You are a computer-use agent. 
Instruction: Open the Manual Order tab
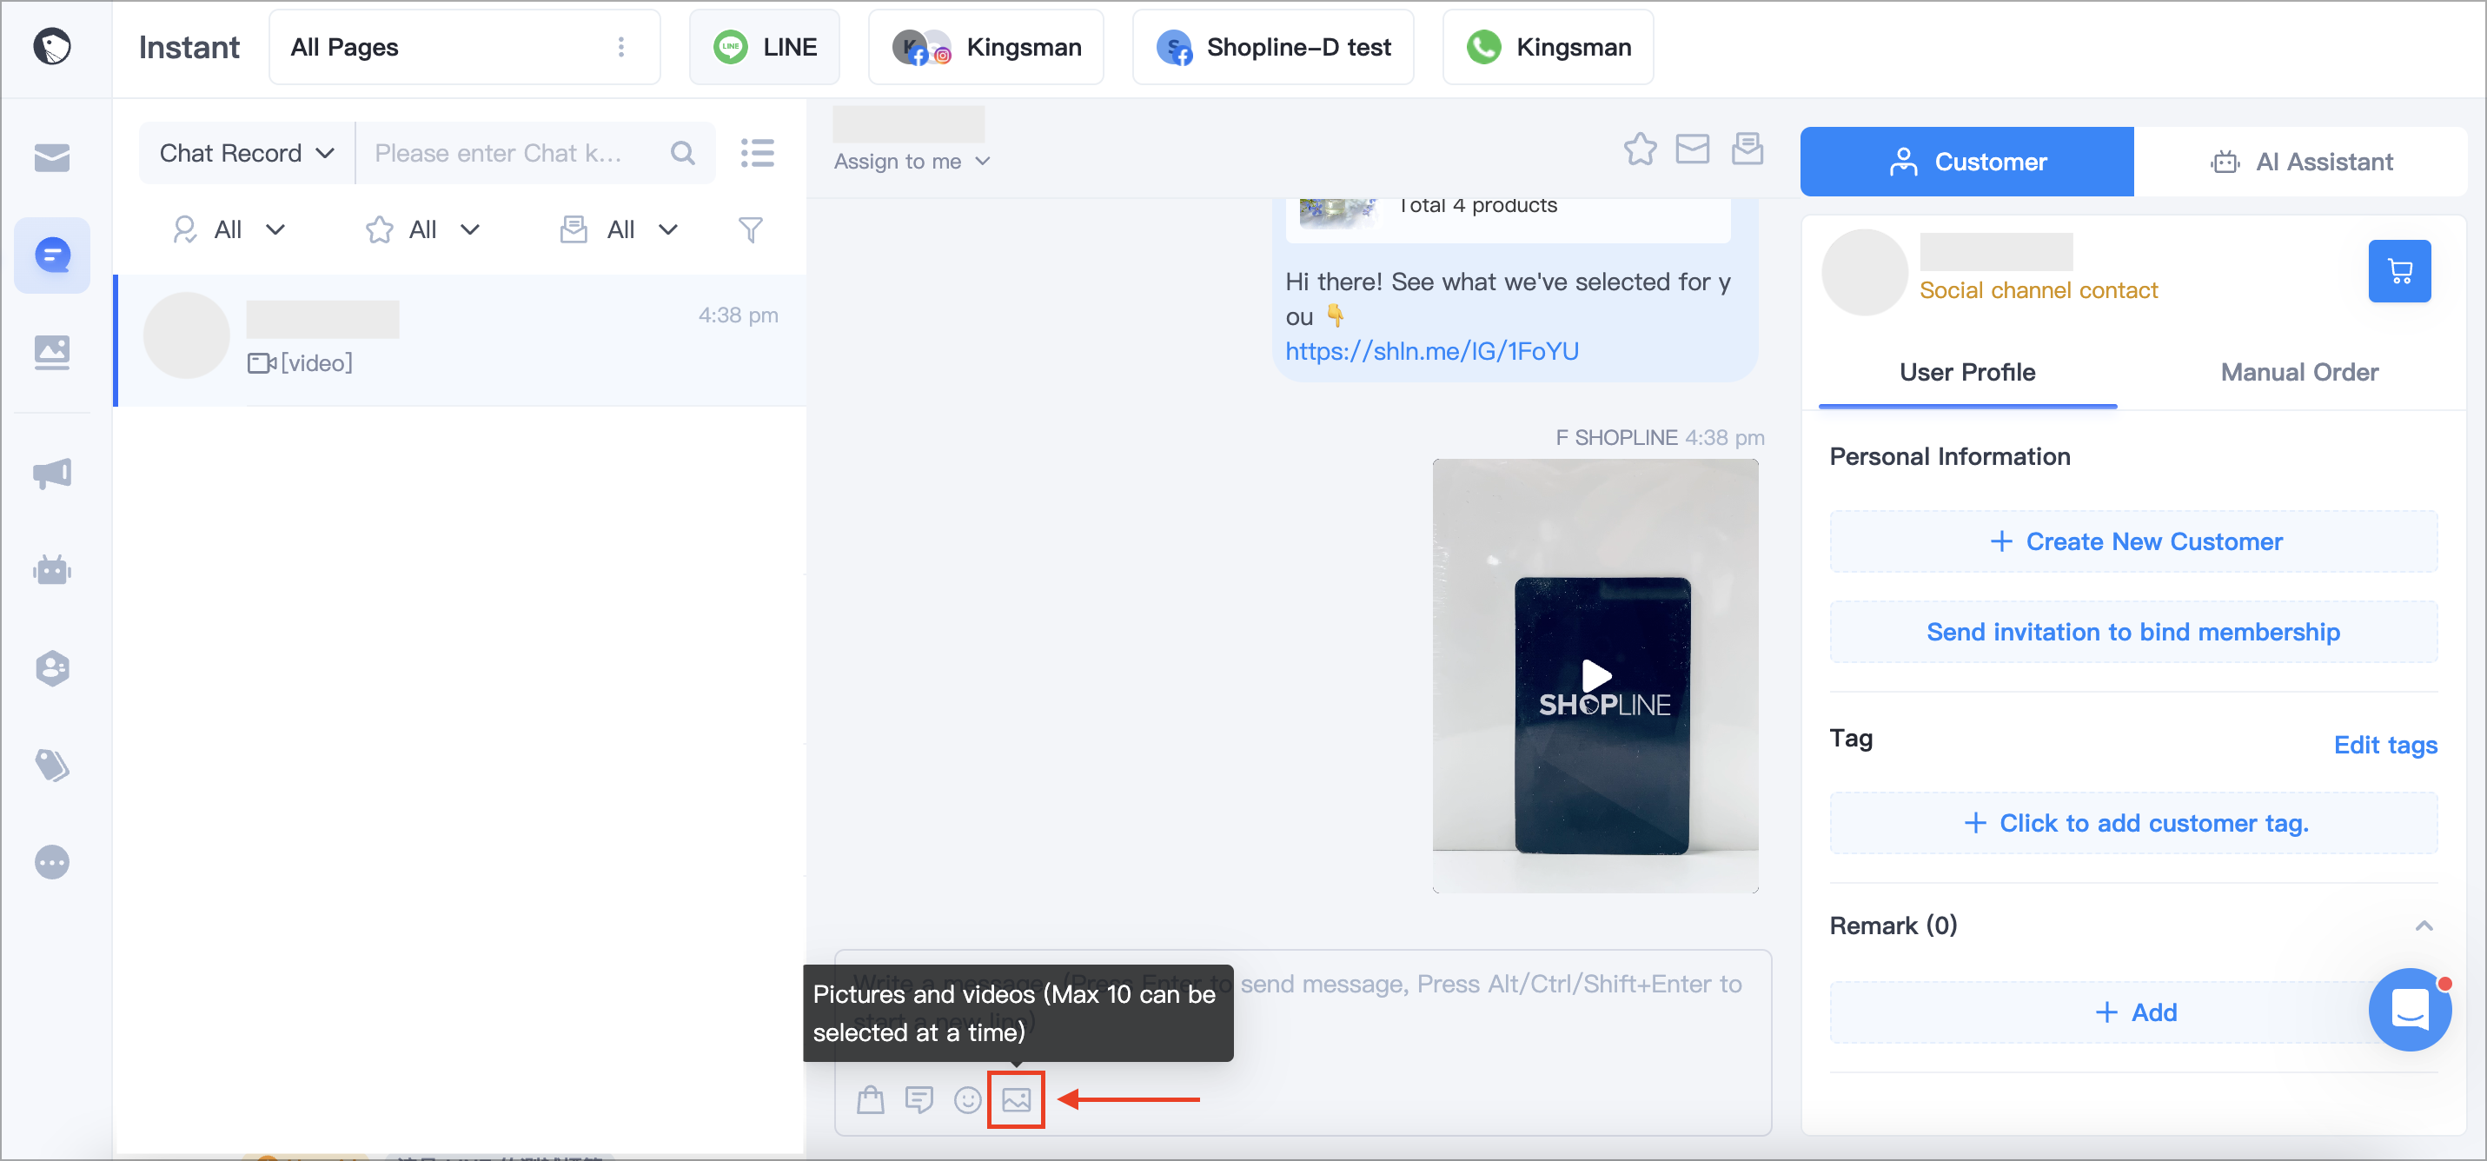(x=2298, y=373)
